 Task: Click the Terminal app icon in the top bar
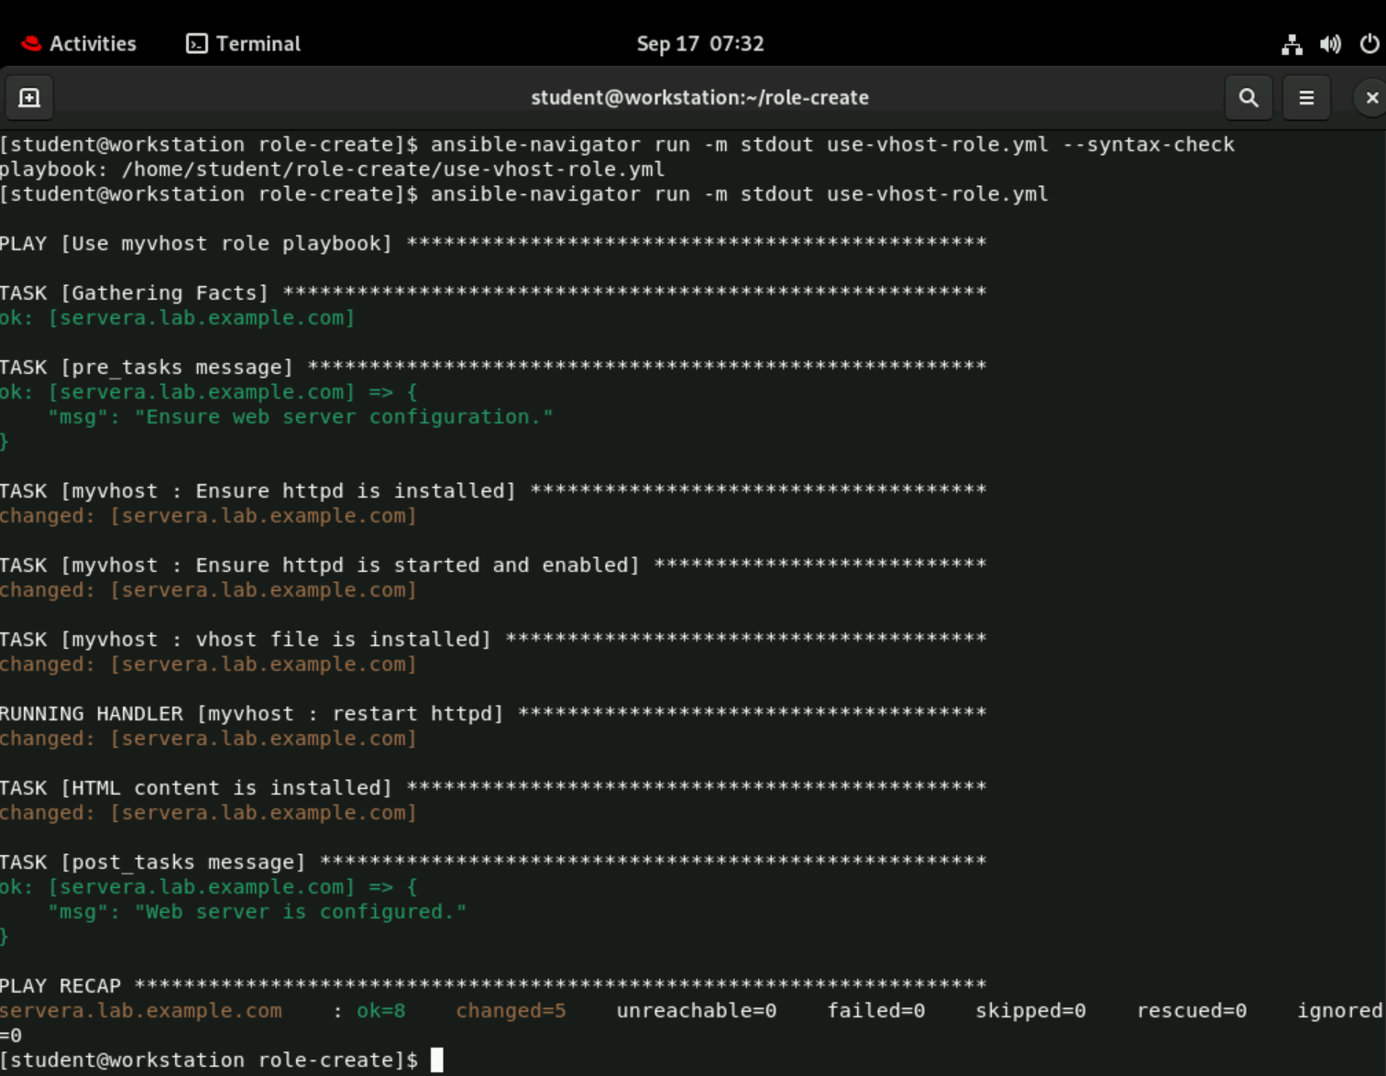pos(197,43)
